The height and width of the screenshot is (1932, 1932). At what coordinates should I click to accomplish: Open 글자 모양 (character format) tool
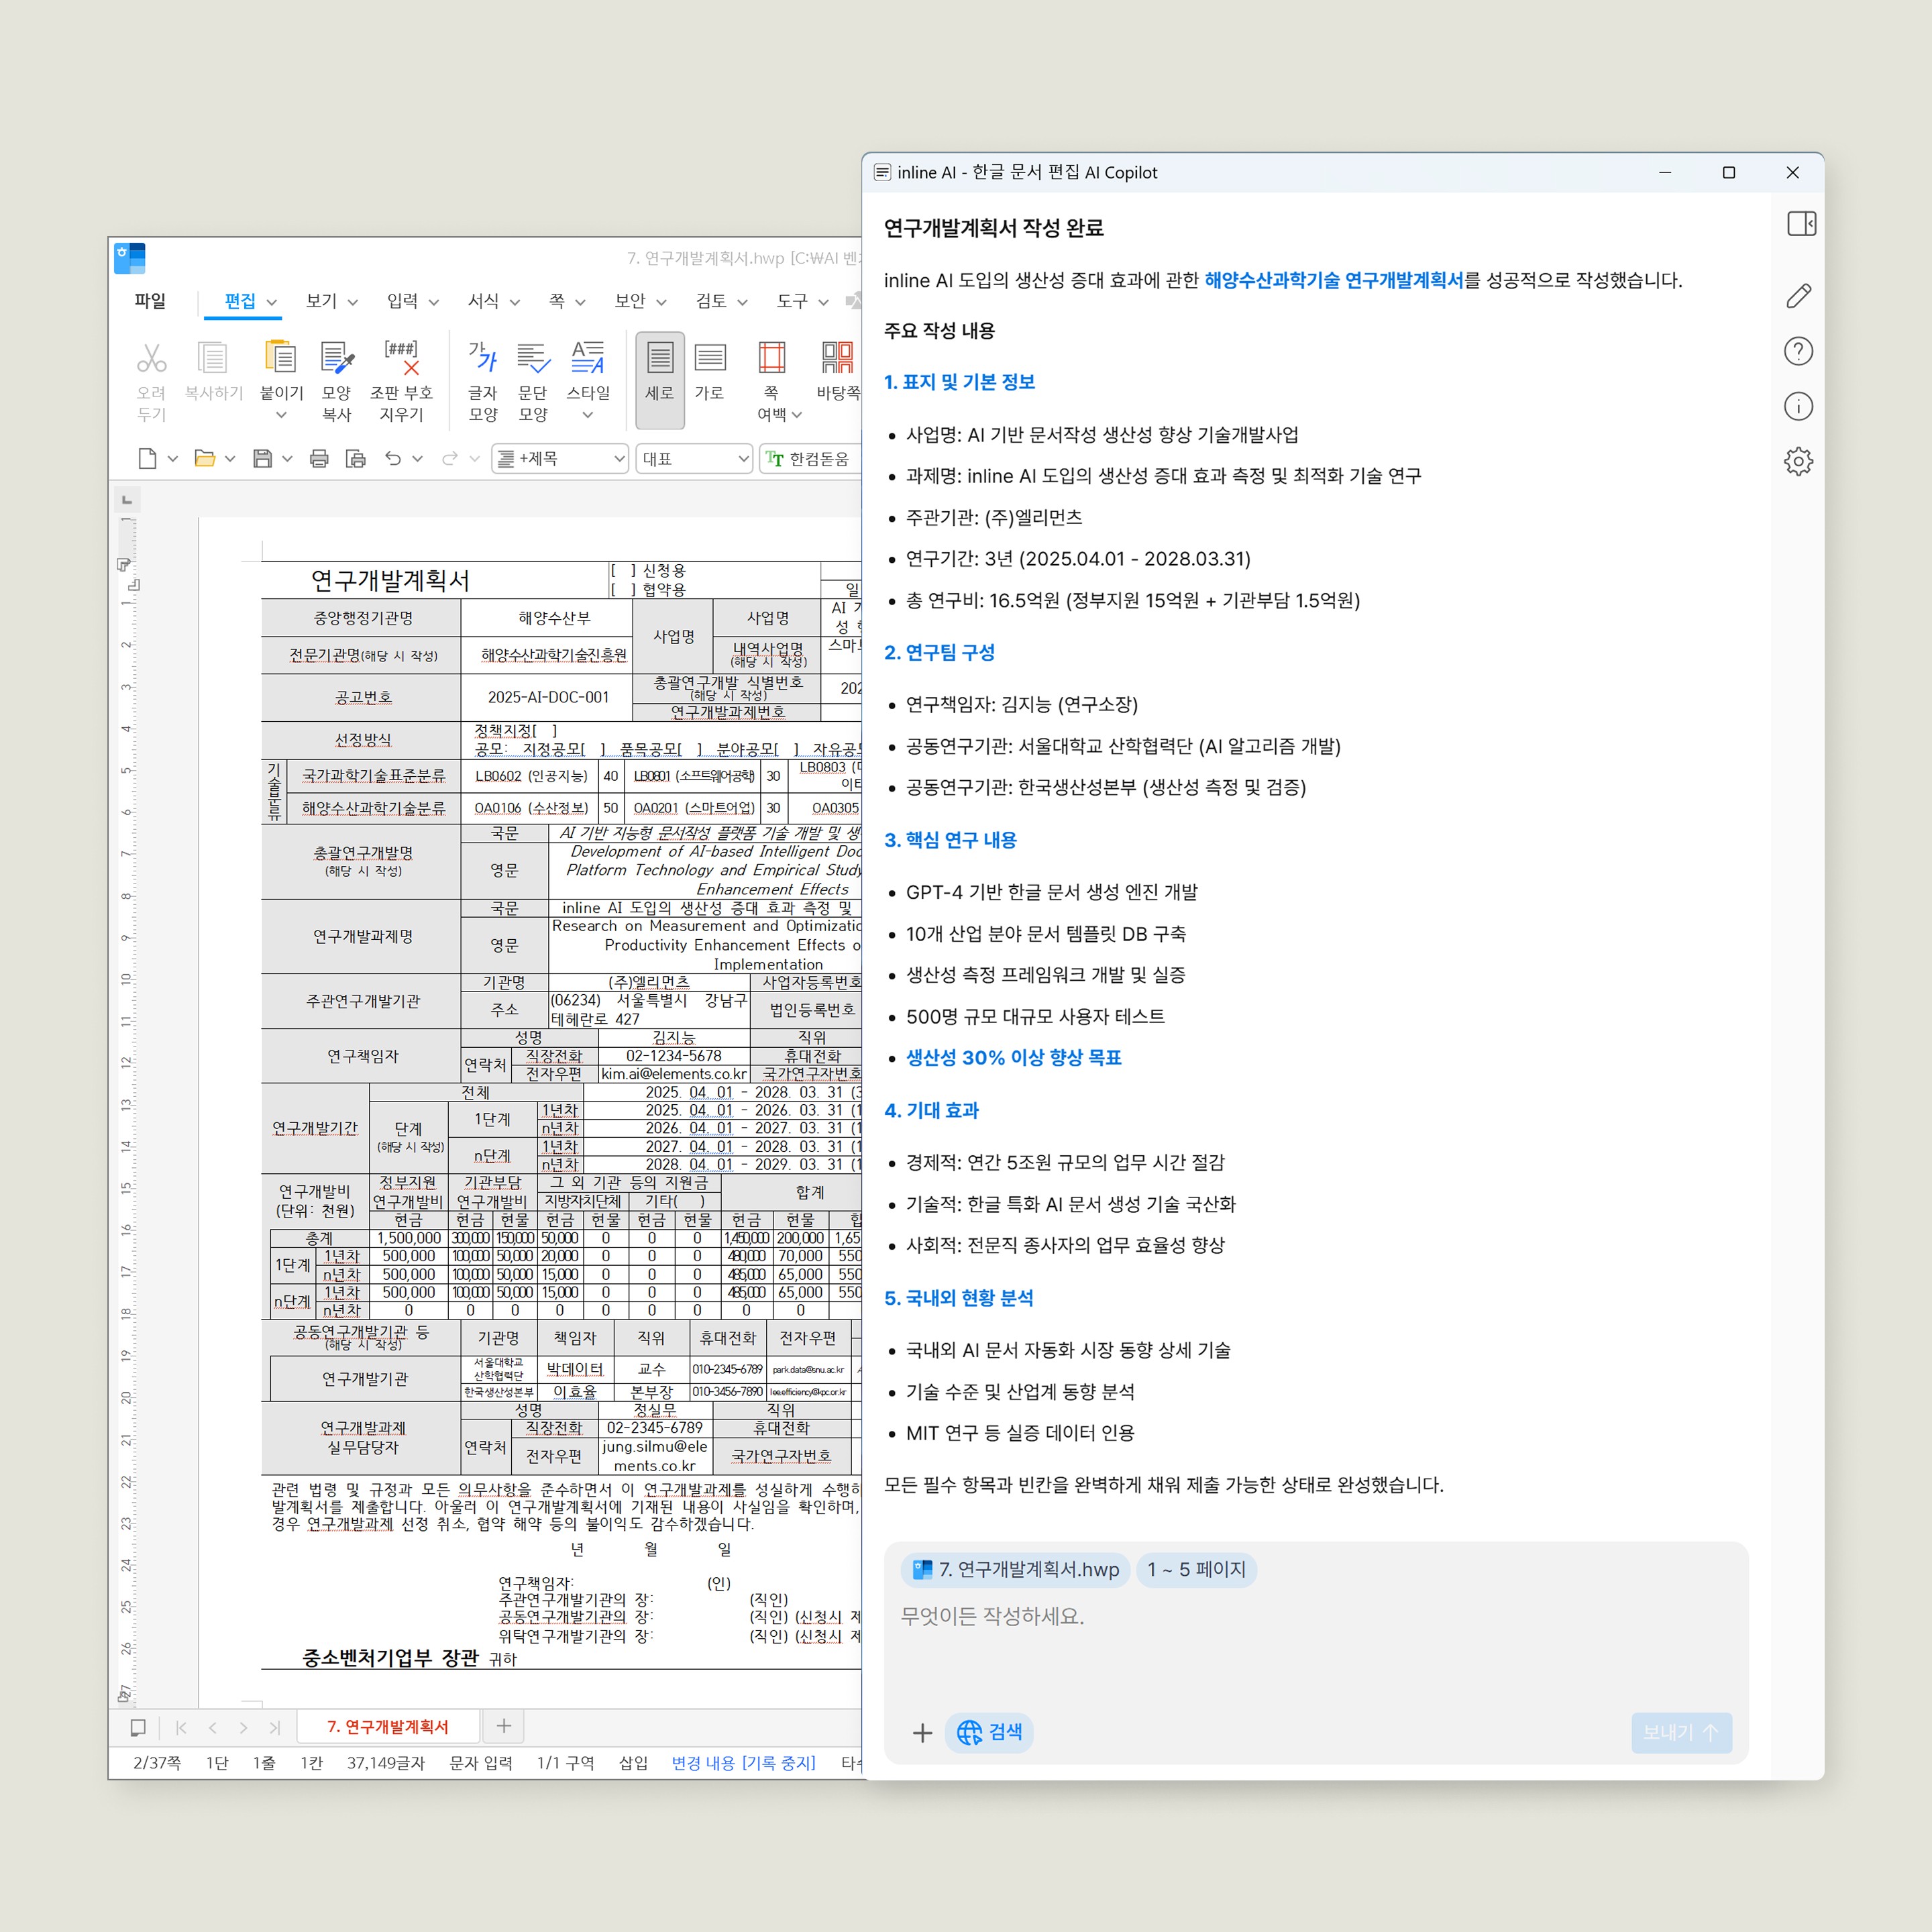point(482,357)
